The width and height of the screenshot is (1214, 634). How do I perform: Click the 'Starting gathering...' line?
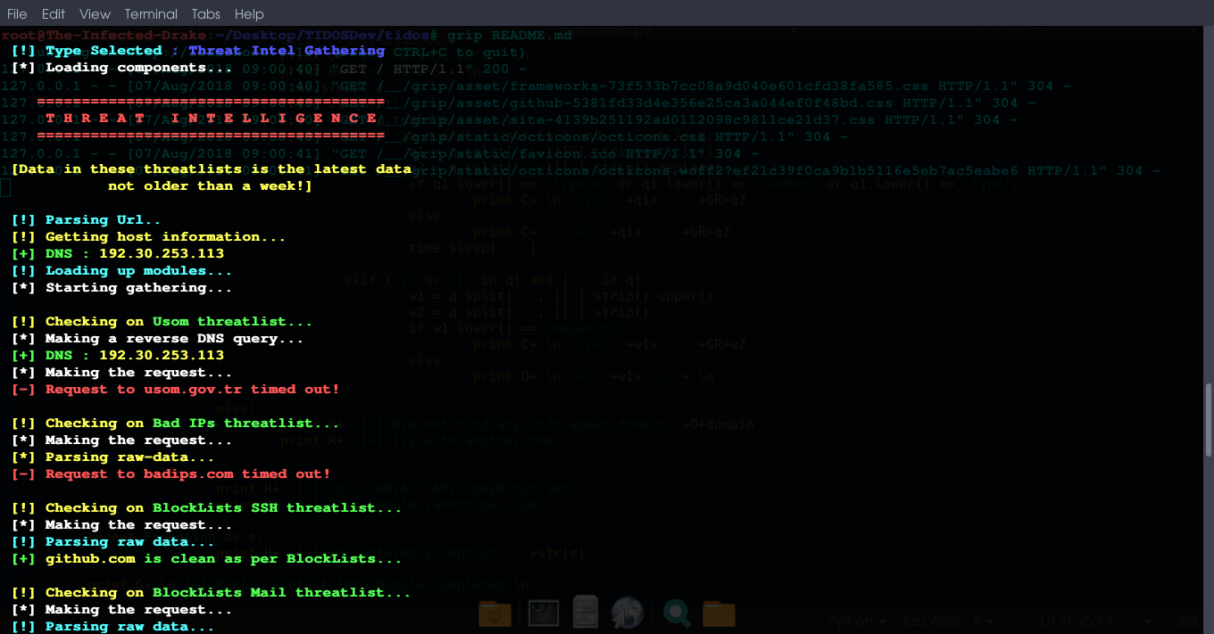coord(122,288)
